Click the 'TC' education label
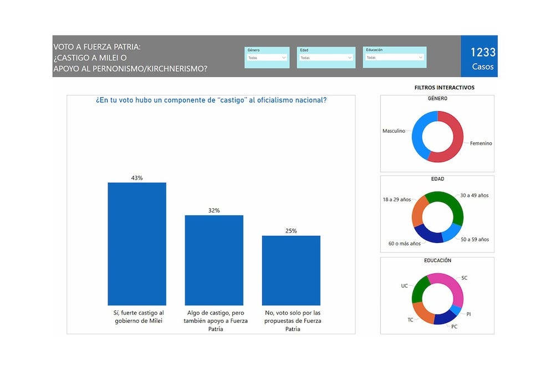Viewport: 550px width, 372px height. click(x=410, y=320)
